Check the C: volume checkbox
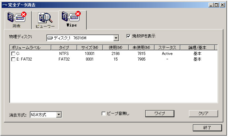 point(13,54)
